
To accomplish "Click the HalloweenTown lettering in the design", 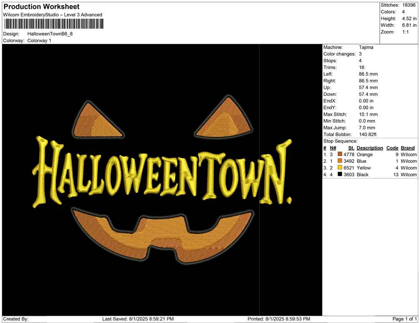I will pos(162,172).
